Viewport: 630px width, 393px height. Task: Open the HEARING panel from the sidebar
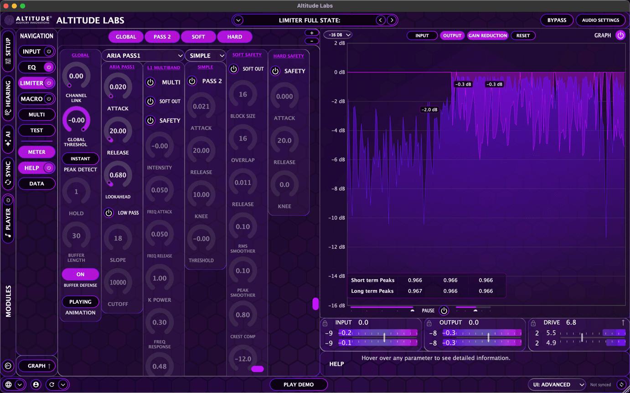(x=8, y=99)
